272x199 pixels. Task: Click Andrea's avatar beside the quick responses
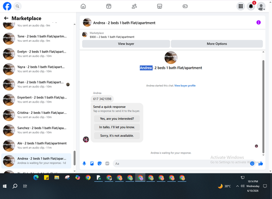[x=86, y=139]
